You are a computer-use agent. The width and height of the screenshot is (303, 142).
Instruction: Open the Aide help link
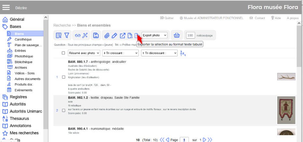click(x=276, y=18)
